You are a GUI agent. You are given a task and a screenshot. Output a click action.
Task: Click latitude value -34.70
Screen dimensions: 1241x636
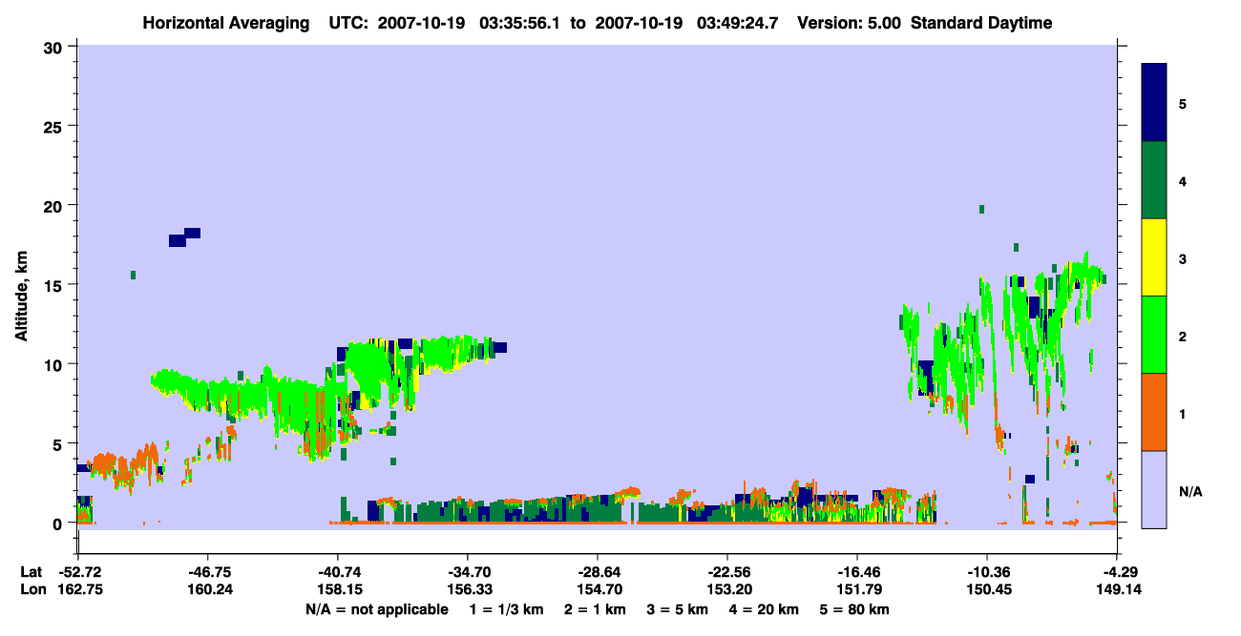468,572
